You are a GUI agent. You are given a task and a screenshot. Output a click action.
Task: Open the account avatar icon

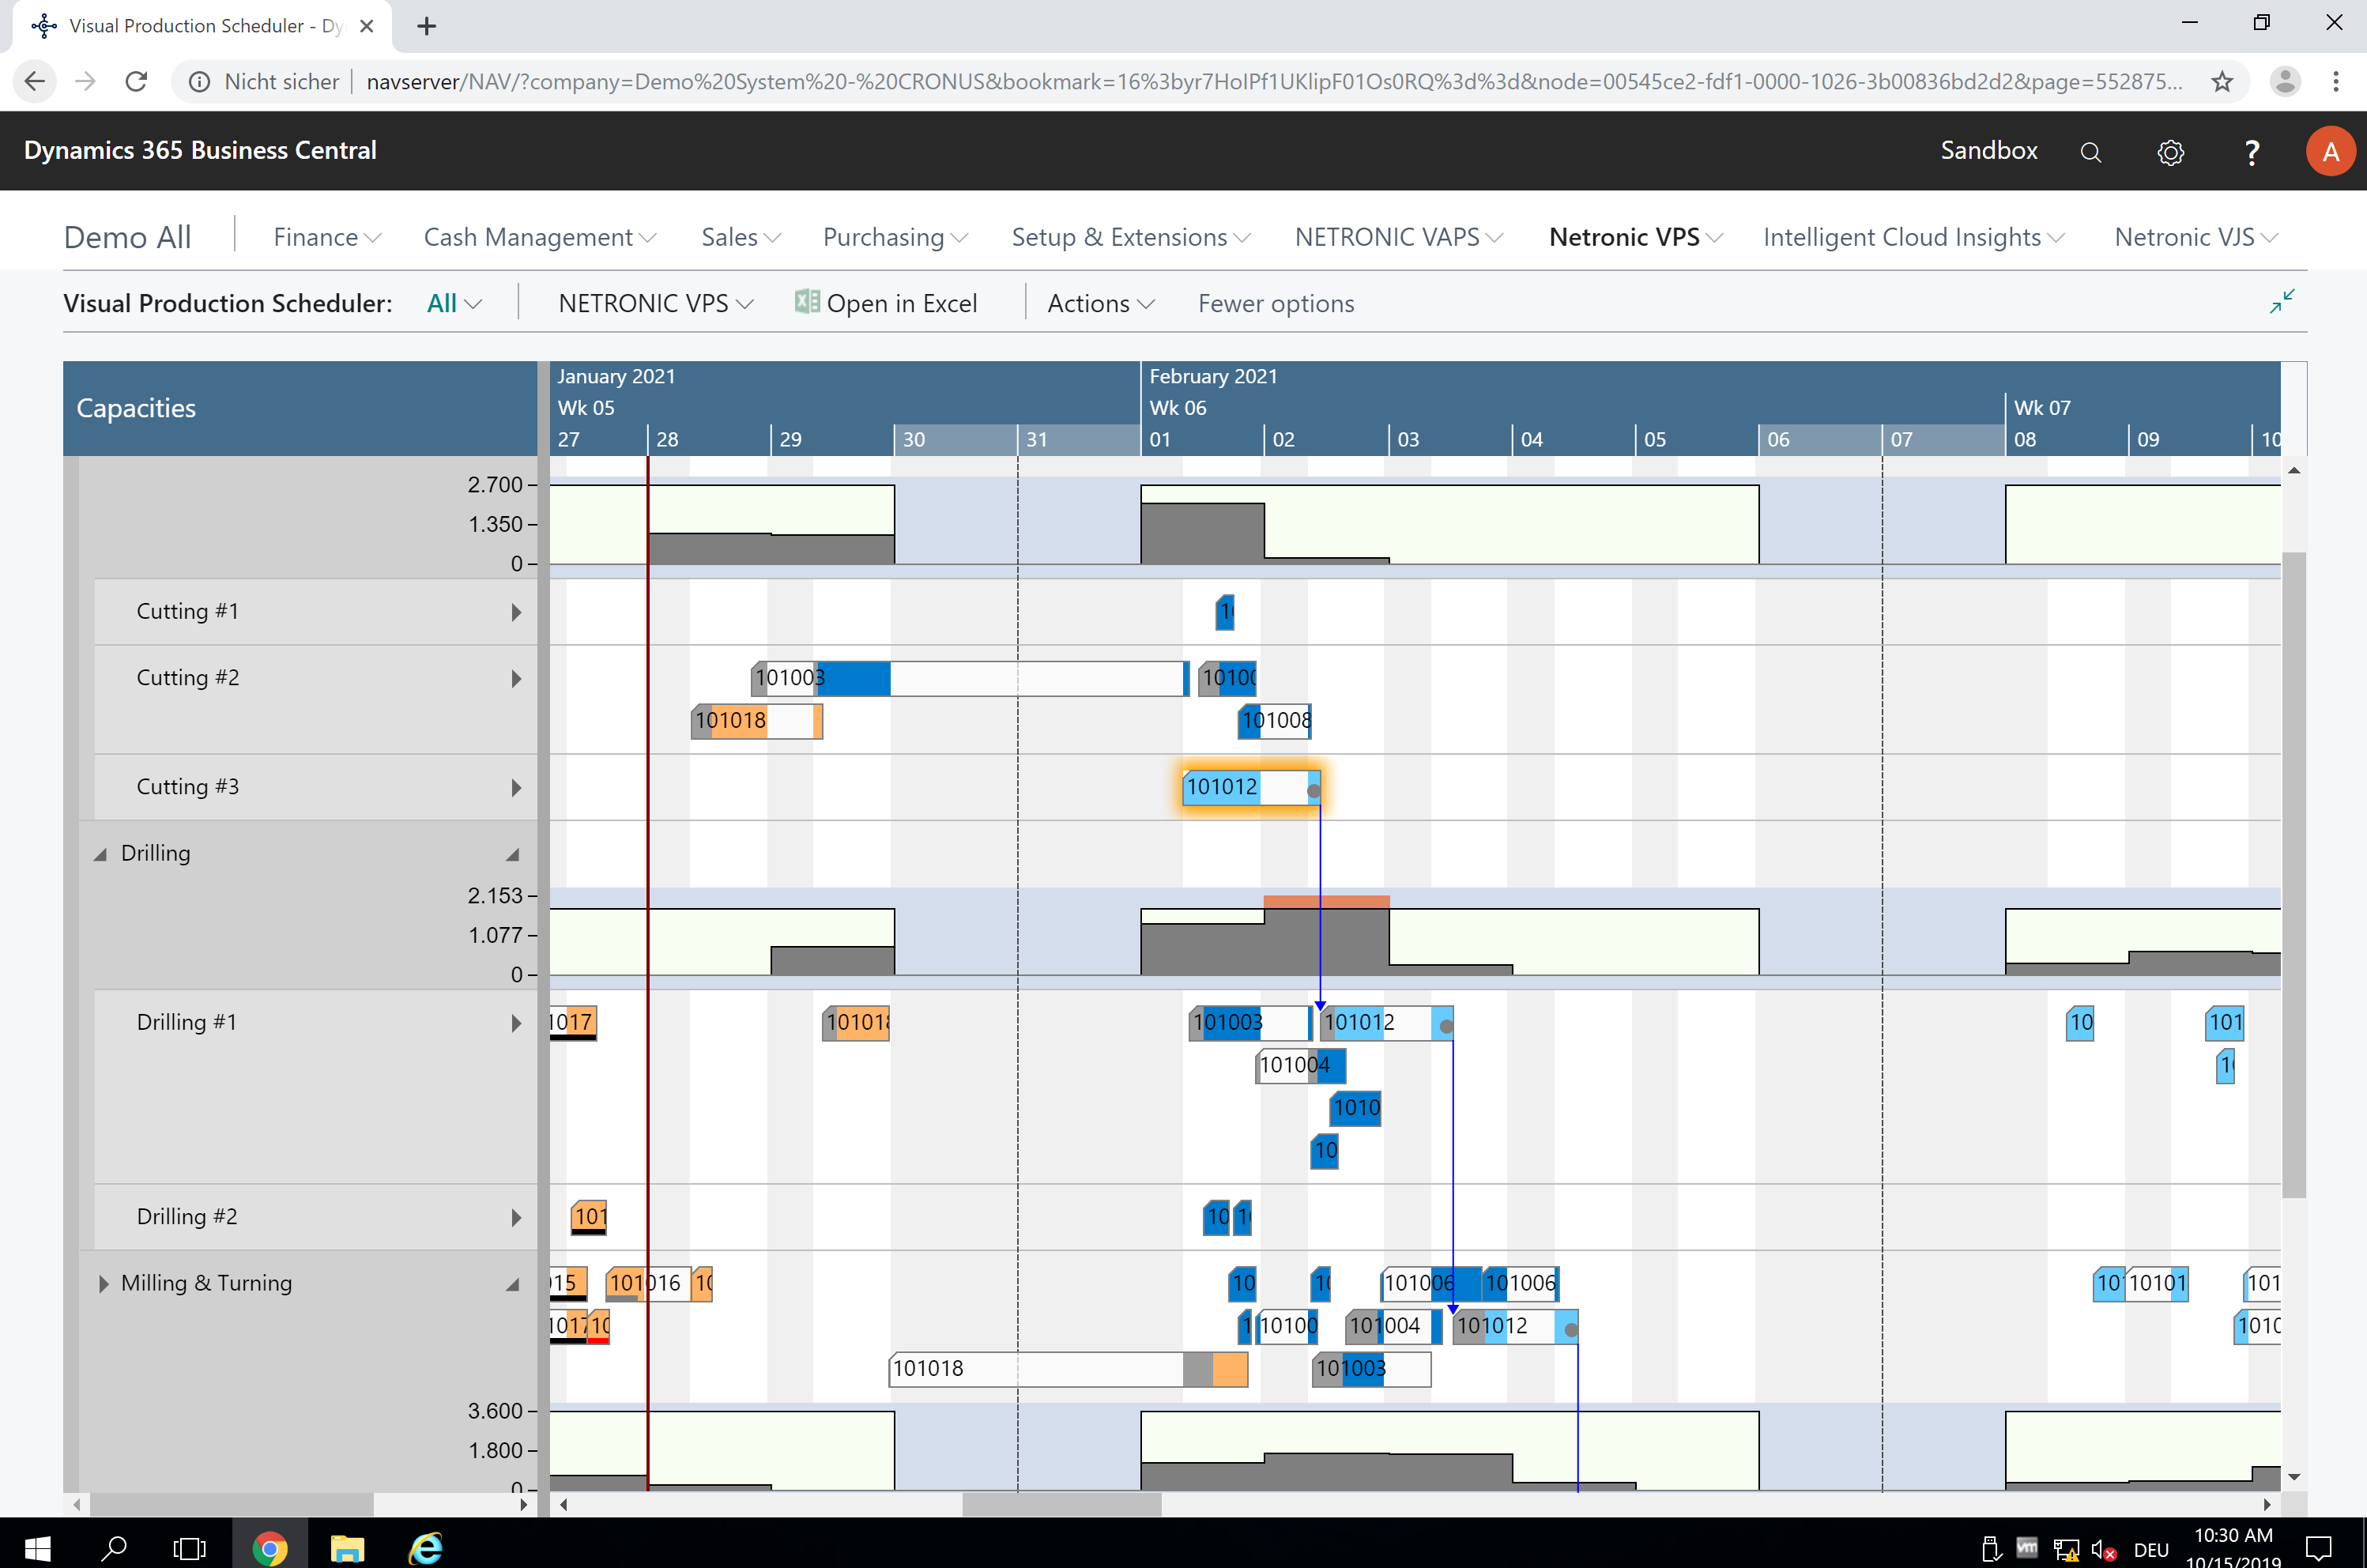pyautogui.click(x=2330, y=151)
